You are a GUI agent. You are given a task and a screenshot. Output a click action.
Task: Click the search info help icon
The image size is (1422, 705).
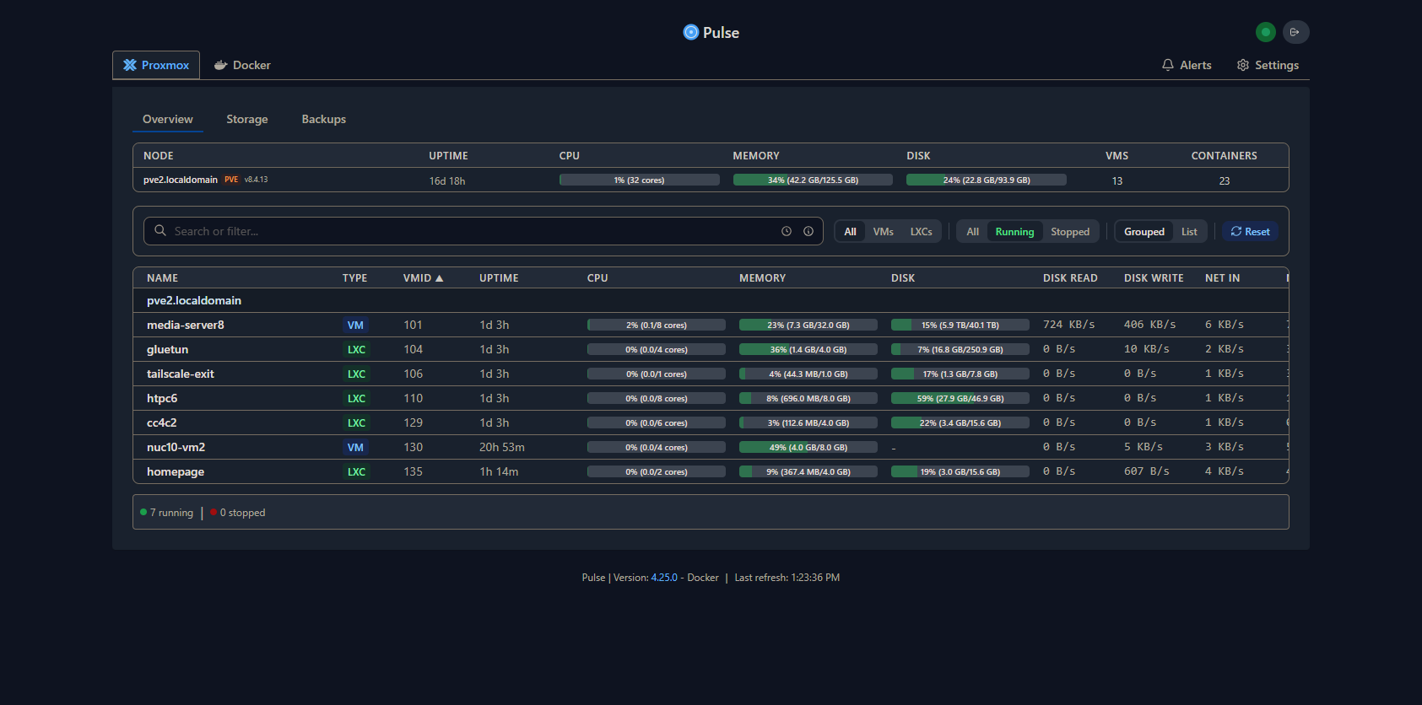[x=808, y=231]
